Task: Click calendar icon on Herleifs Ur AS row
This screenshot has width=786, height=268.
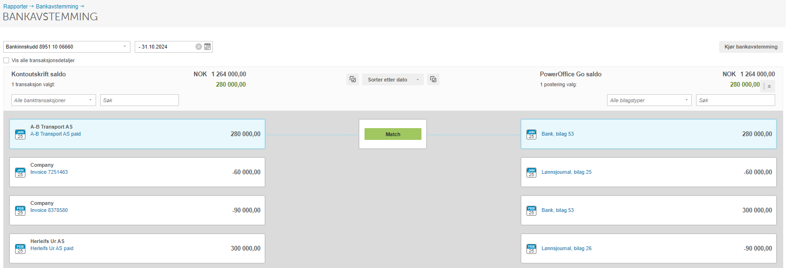Action: click(20, 249)
